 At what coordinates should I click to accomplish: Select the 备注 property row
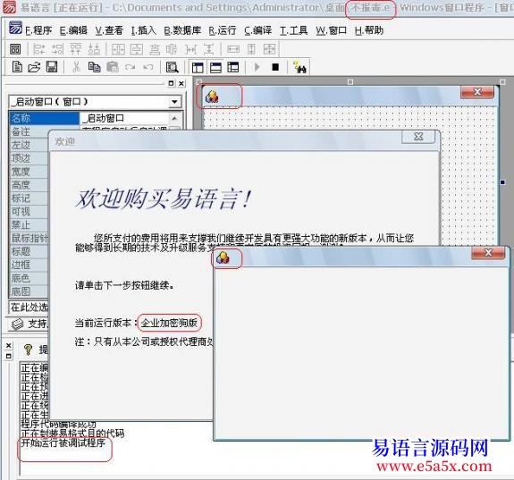click(x=29, y=131)
